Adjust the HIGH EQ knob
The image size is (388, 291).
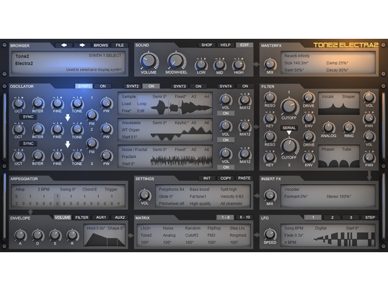238,65
